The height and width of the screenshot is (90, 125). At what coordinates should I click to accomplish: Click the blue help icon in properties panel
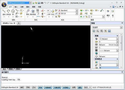coord(109,31)
